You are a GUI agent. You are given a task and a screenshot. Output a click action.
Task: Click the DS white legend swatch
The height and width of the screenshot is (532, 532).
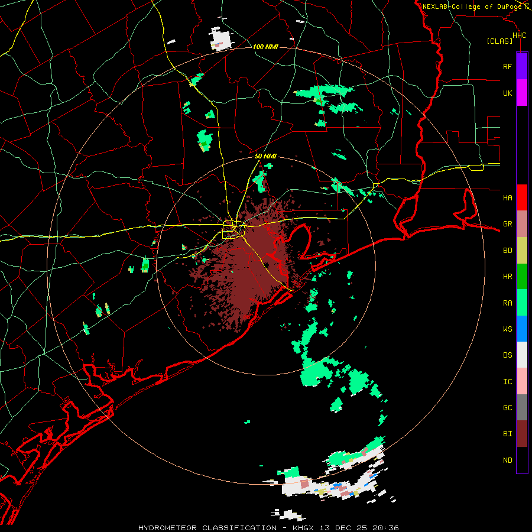pos(522,355)
